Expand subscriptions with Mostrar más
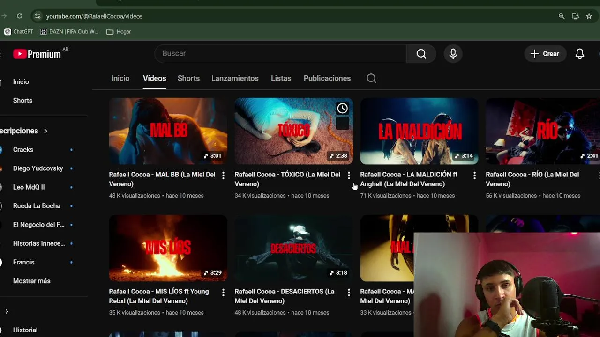600x337 pixels. coord(32,281)
